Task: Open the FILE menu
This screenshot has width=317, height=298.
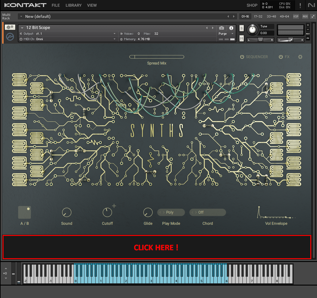Action: pos(55,5)
